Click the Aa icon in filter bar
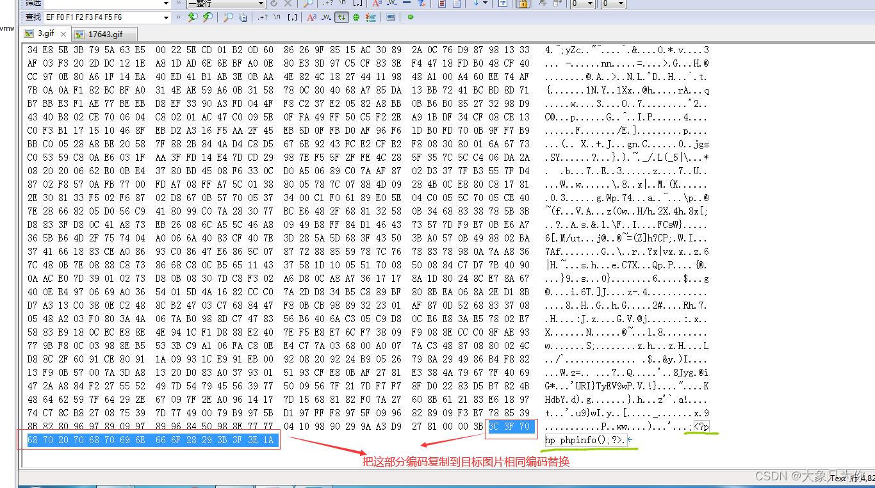Viewport: 875px width, 488px height. 377,3
